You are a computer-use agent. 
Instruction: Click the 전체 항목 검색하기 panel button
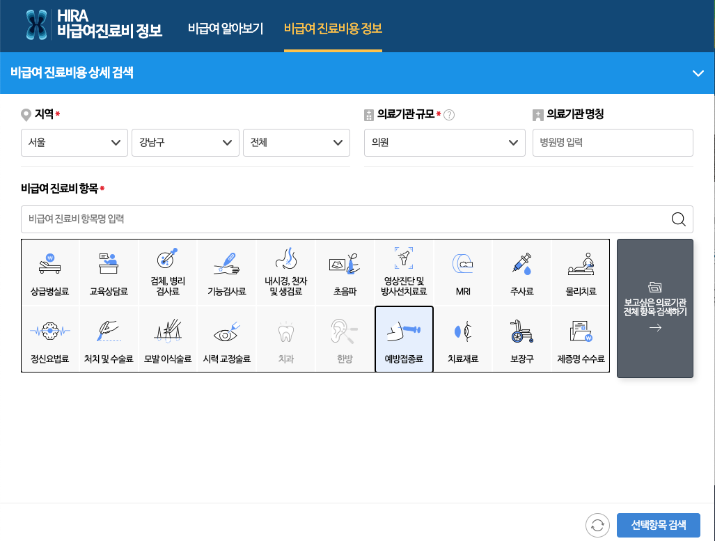click(654, 309)
